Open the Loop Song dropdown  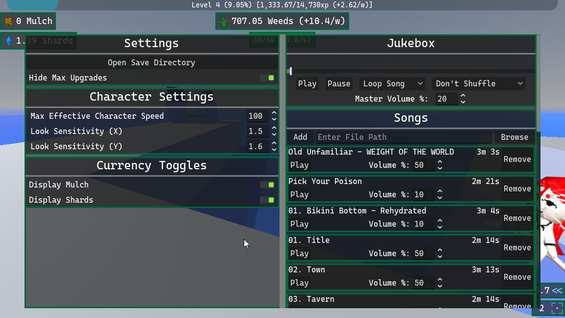pyautogui.click(x=392, y=83)
